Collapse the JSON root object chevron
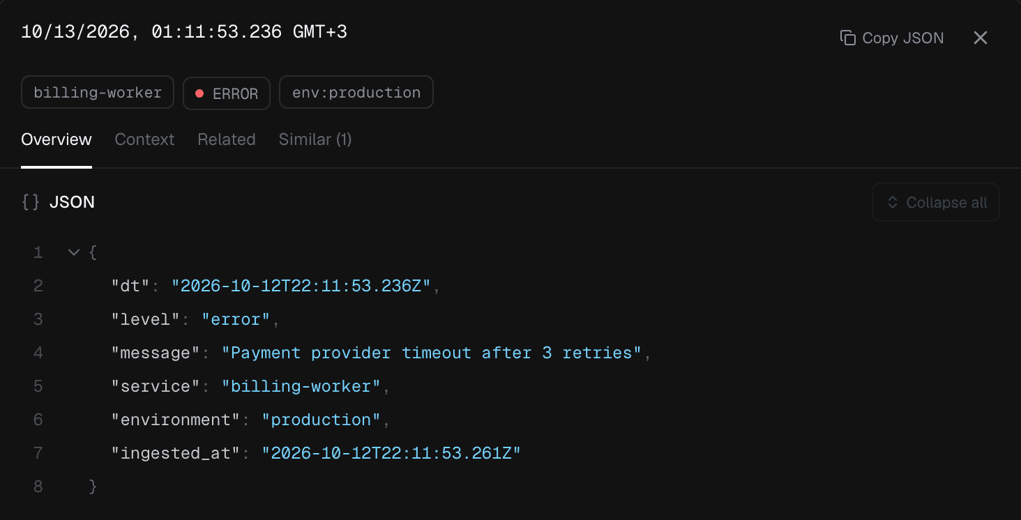Screen dimensions: 1021x520 (74, 252)
